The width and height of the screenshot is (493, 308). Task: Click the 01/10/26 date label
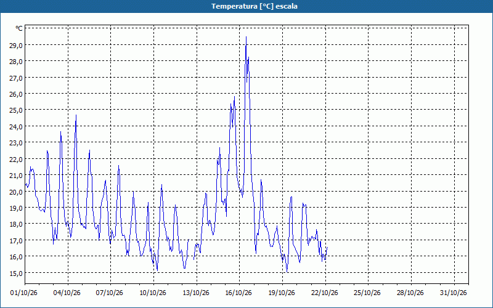(x=24, y=293)
